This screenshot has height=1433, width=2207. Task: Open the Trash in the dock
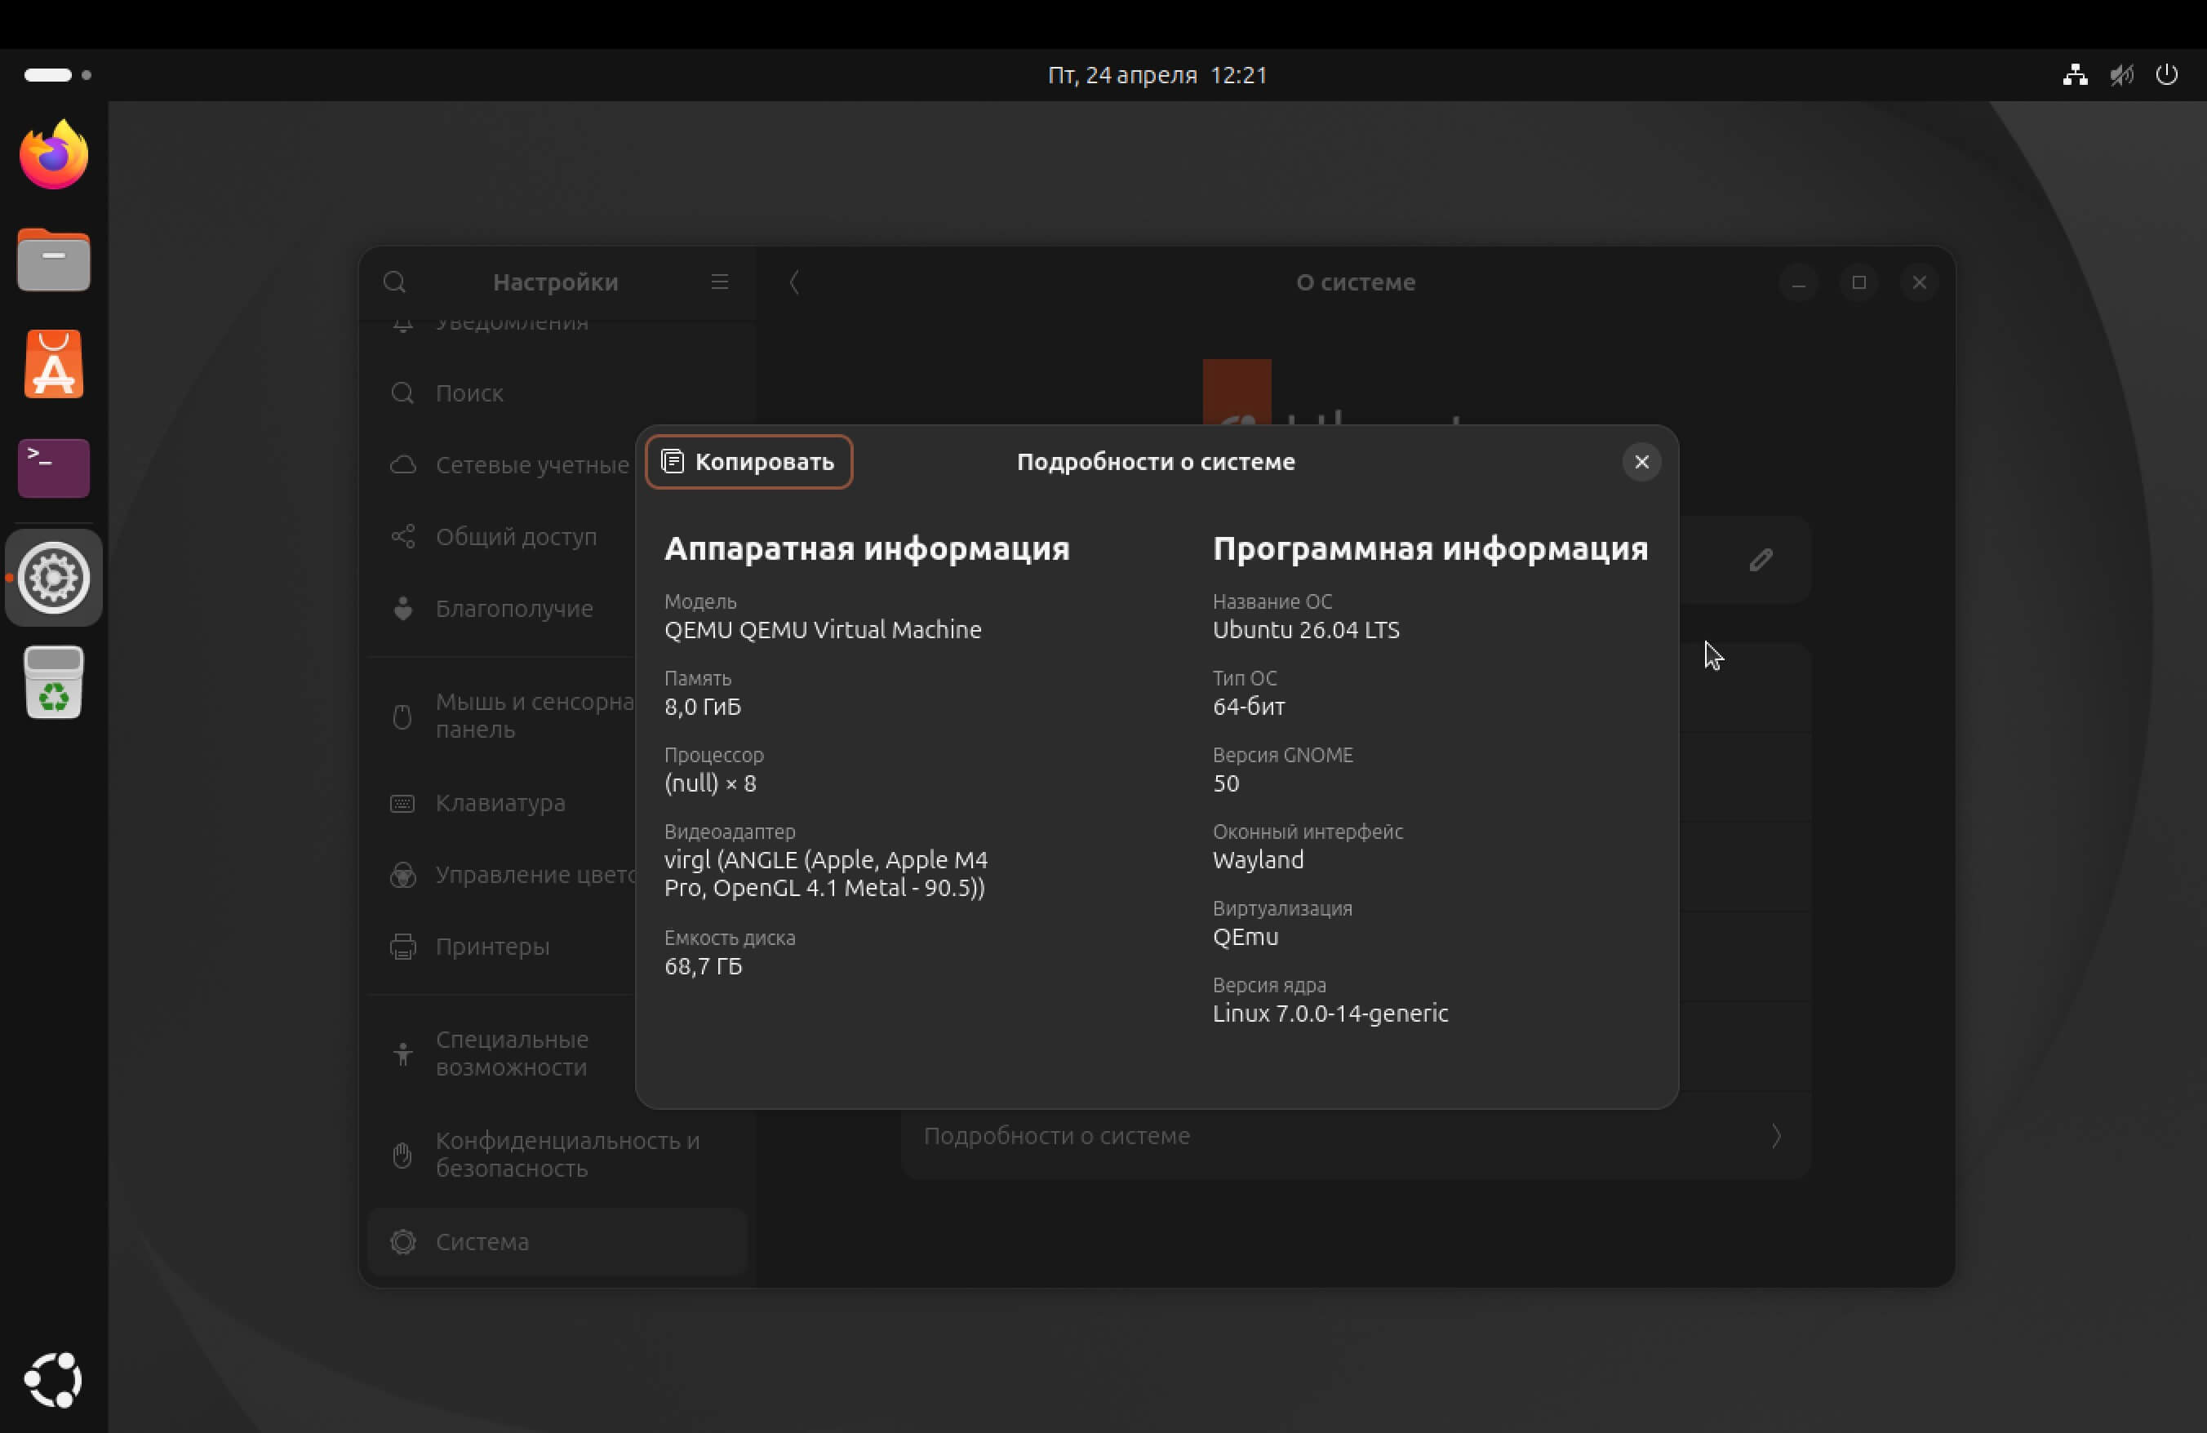(53, 683)
